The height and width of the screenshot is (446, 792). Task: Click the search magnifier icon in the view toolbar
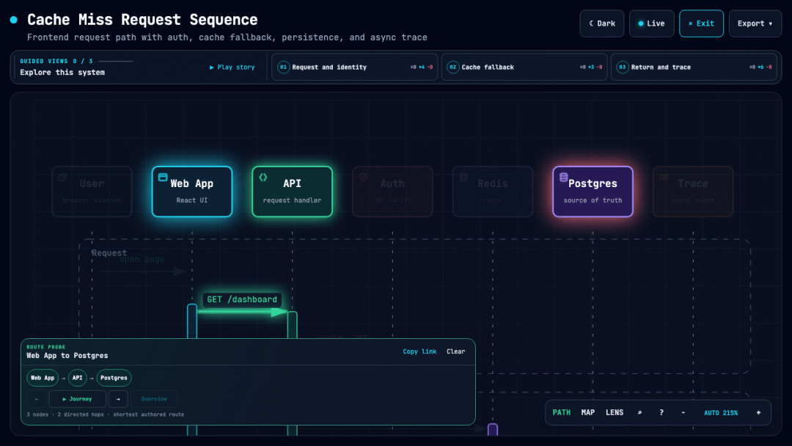(639, 413)
